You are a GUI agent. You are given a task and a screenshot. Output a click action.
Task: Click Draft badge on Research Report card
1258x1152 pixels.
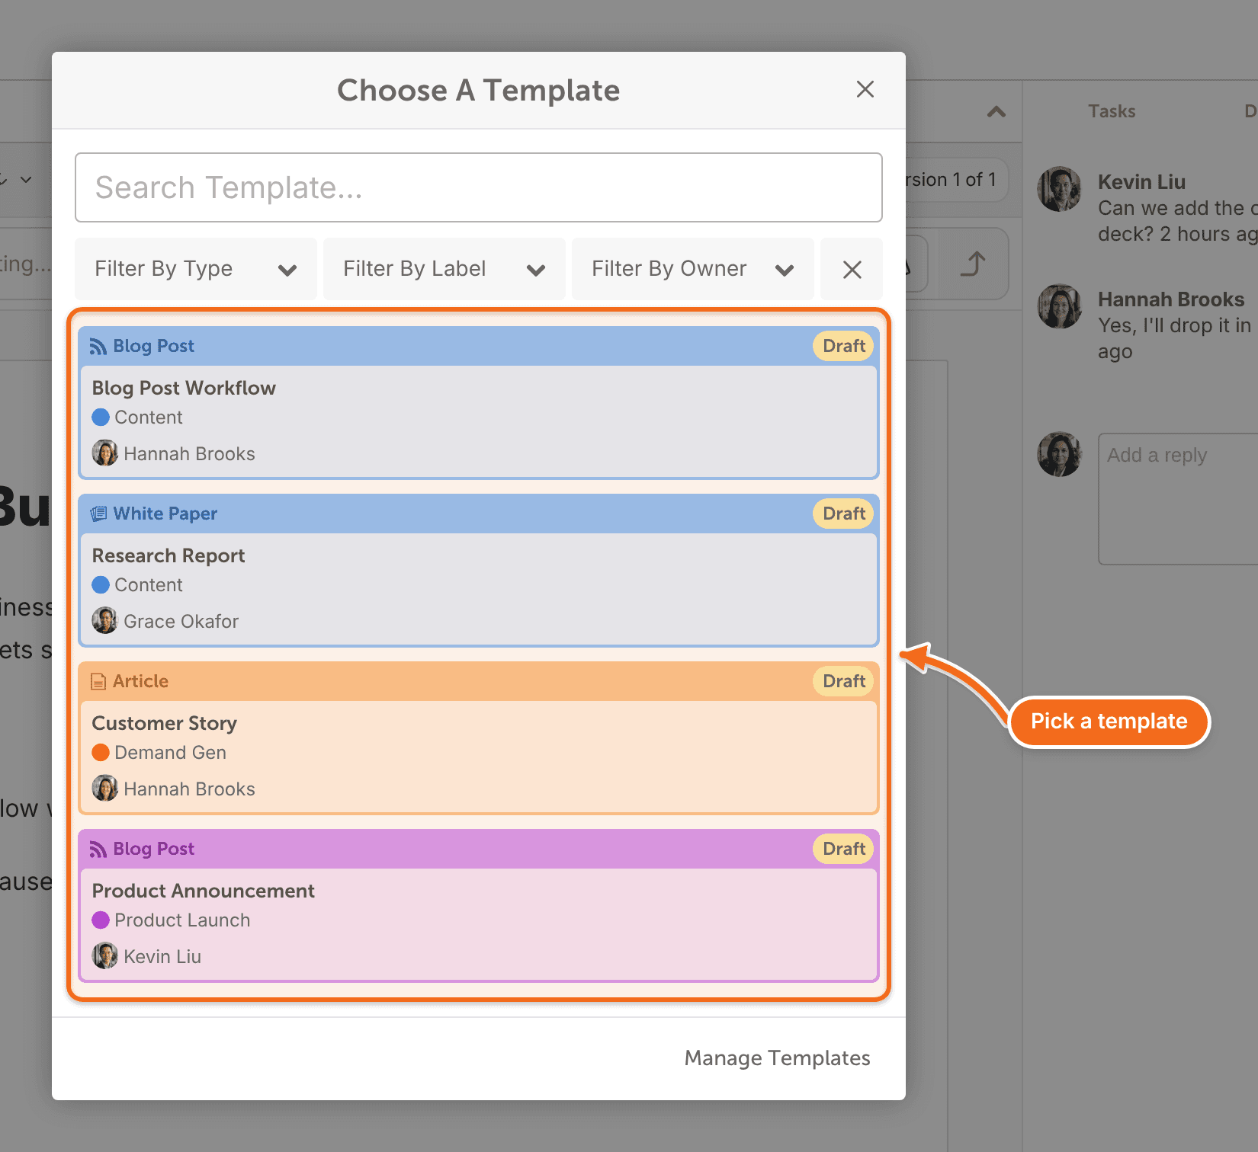click(843, 514)
